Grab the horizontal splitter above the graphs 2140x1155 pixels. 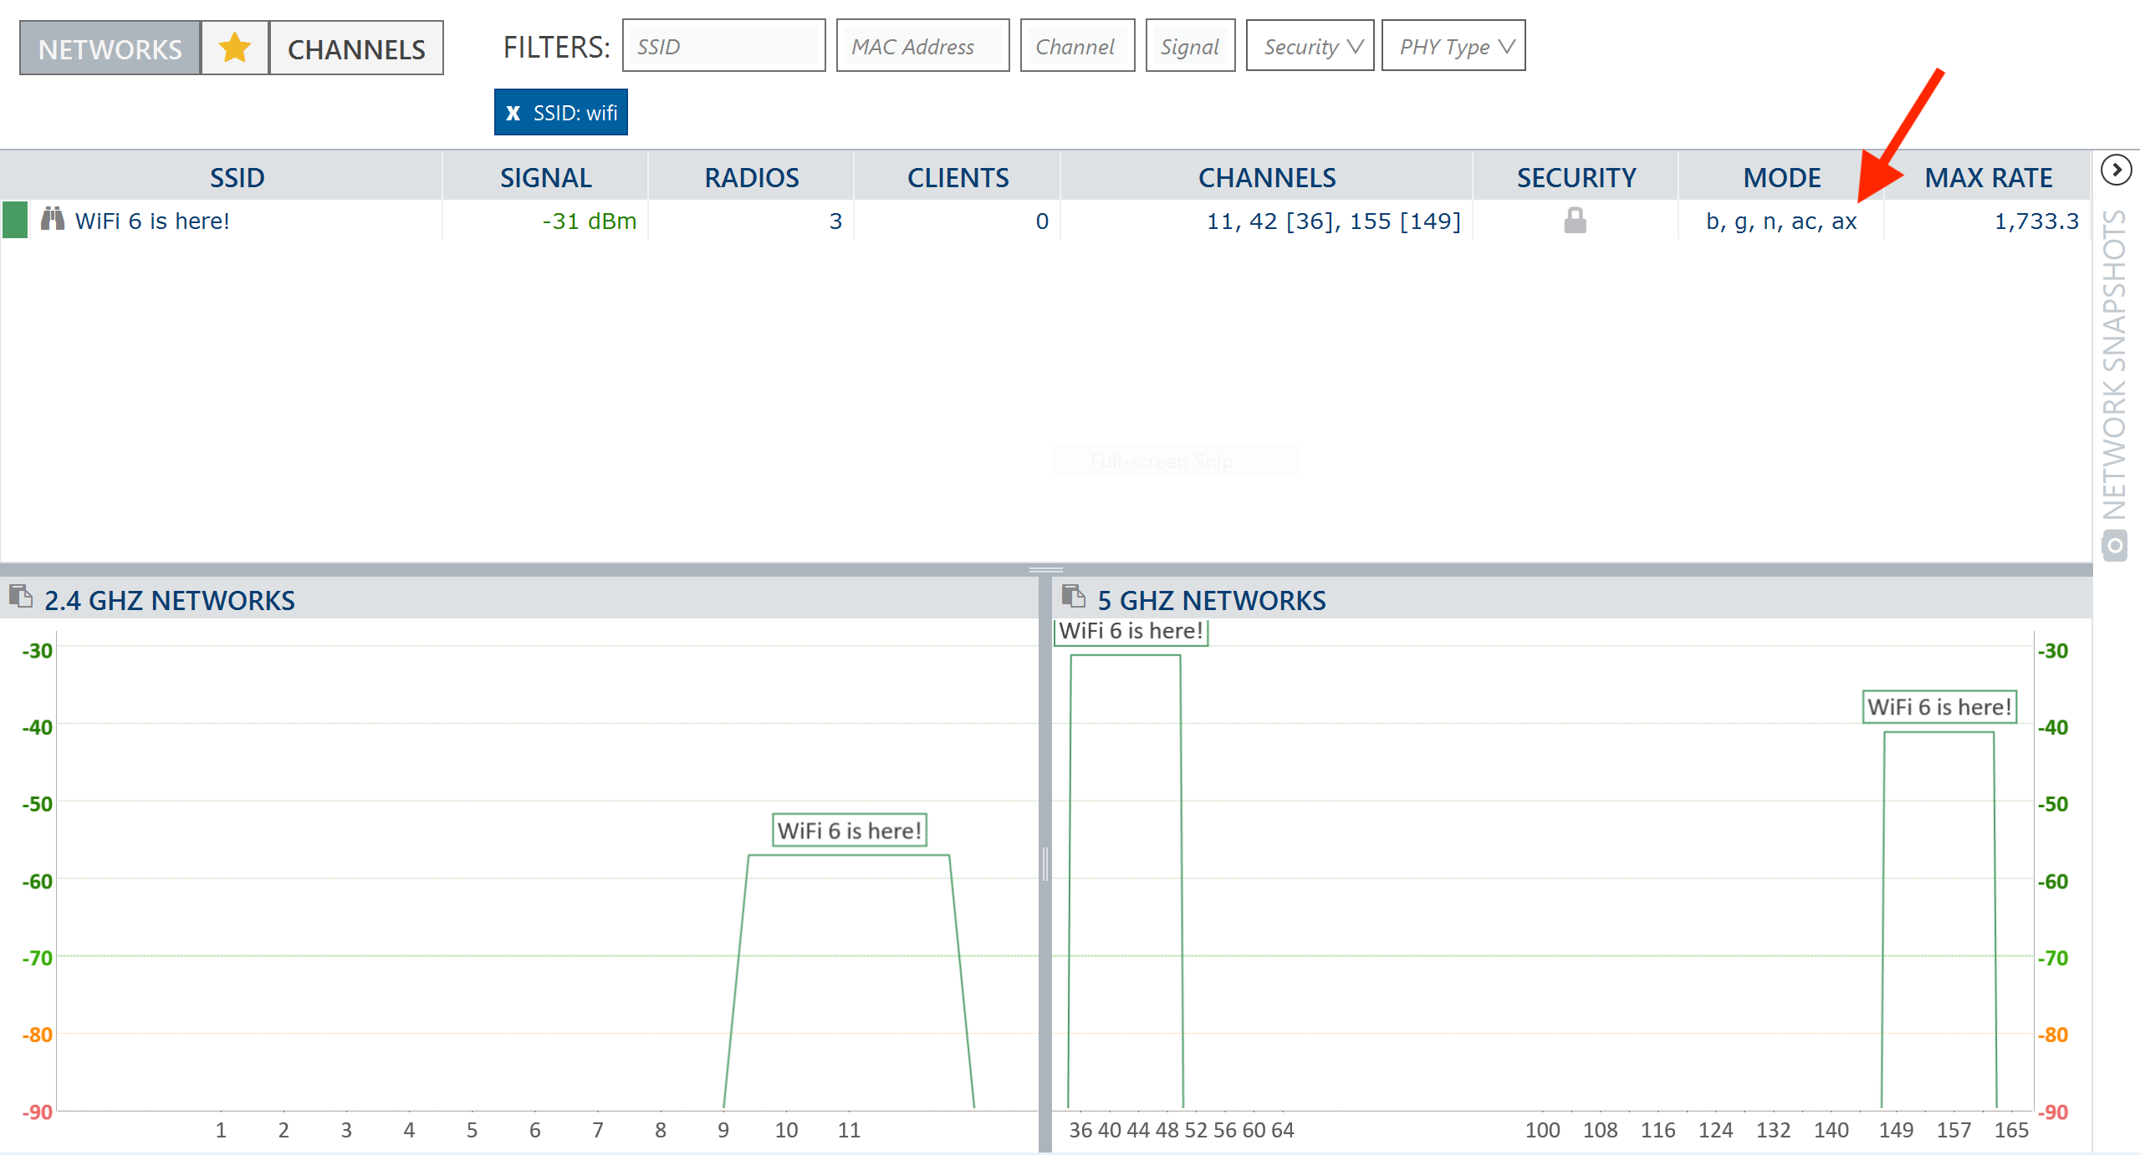(1045, 569)
